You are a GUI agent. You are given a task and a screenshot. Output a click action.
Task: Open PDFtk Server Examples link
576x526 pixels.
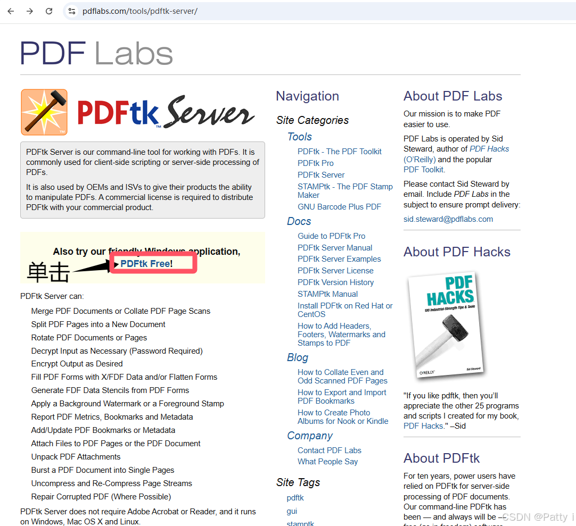339,259
